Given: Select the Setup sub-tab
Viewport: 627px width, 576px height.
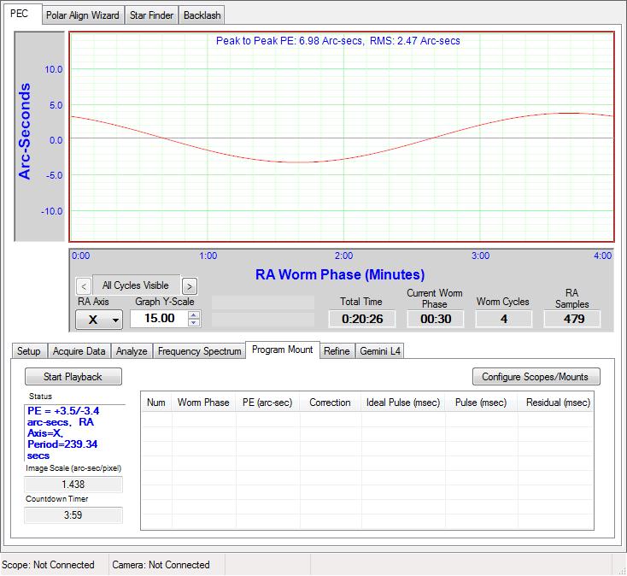Looking at the screenshot, I should coord(29,350).
